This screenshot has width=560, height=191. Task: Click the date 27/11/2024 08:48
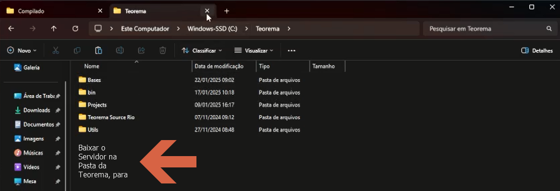(x=214, y=130)
